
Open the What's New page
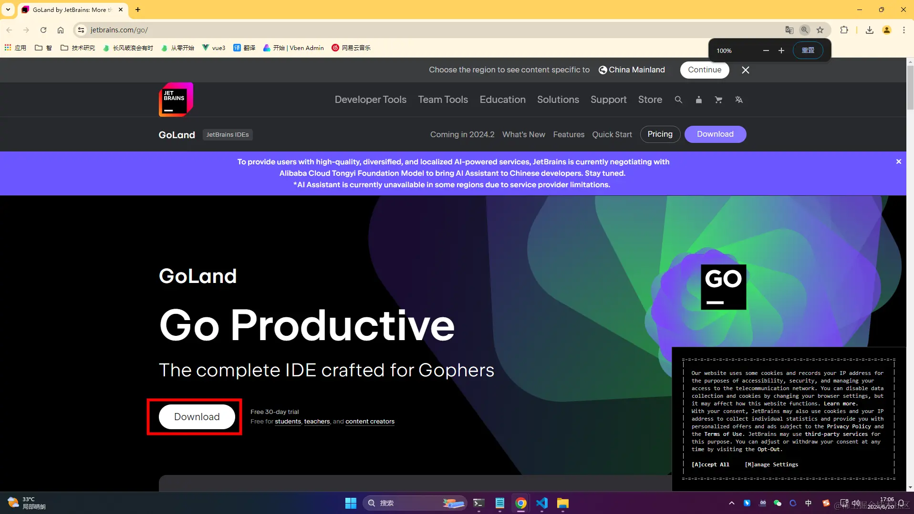524,134
